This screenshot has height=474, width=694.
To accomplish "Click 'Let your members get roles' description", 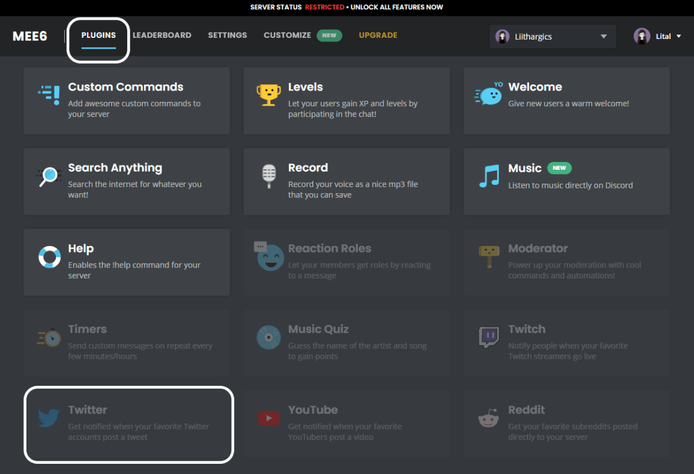I will coord(359,270).
